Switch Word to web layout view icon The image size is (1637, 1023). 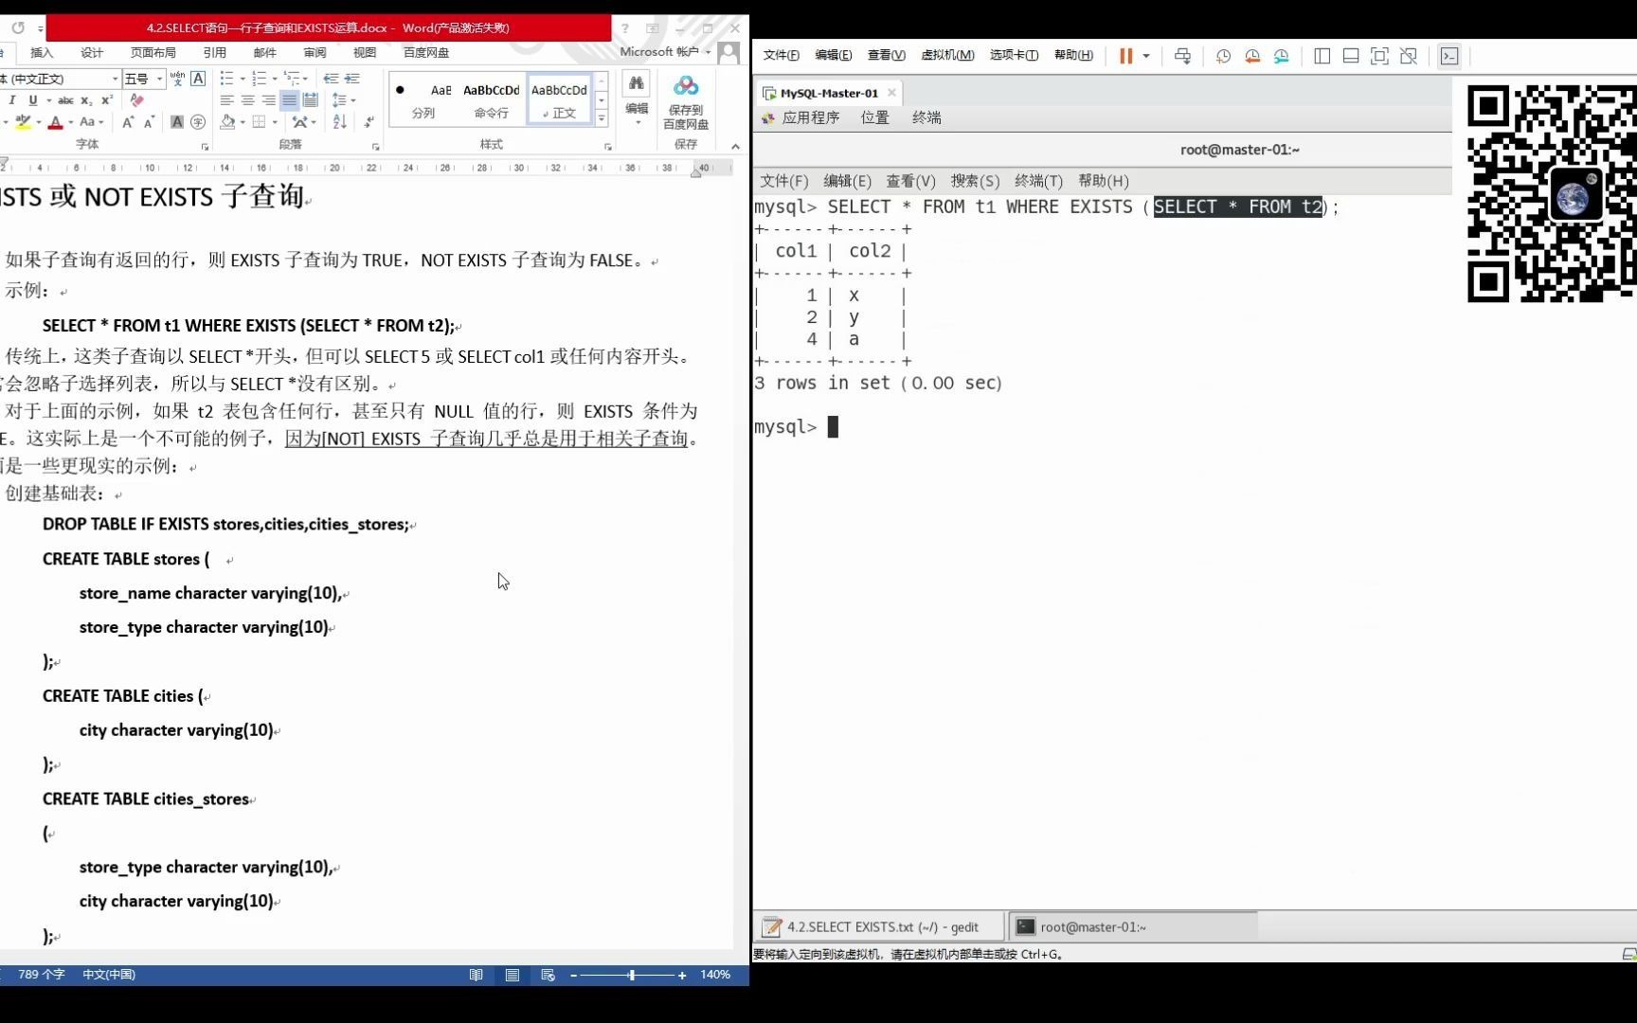tap(548, 975)
